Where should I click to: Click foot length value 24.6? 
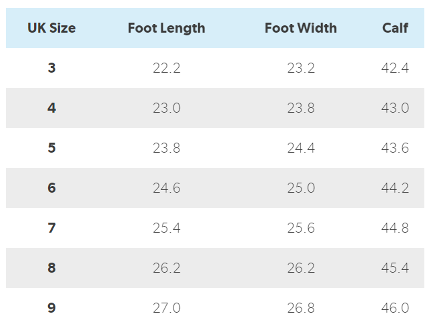[166, 188]
